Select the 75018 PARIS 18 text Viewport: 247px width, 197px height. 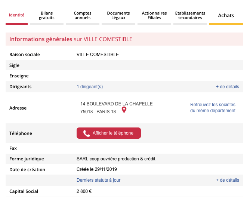pos(98,112)
